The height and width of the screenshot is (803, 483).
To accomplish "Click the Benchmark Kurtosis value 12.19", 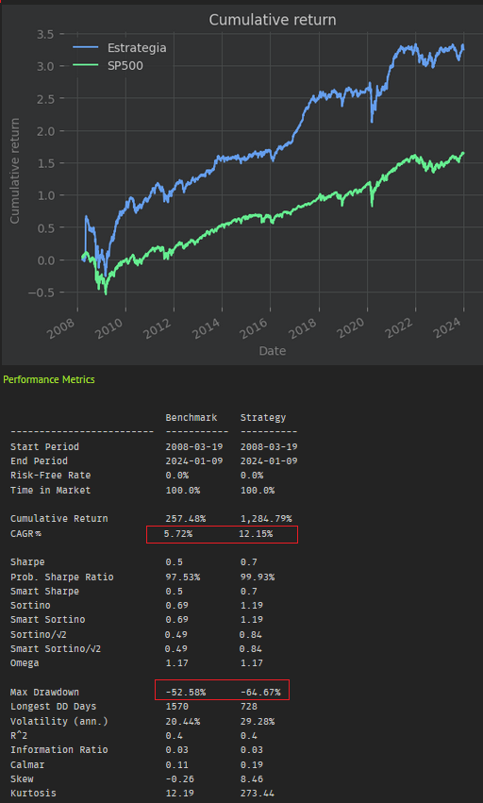I will pyautogui.click(x=180, y=794).
